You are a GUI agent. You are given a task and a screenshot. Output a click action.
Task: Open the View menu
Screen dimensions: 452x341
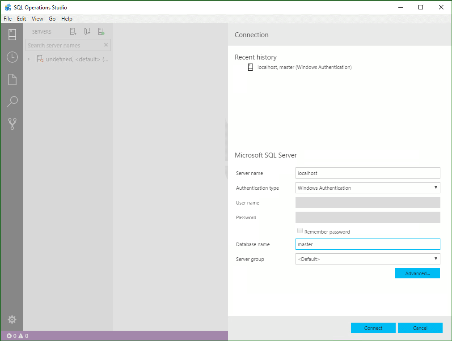point(38,19)
